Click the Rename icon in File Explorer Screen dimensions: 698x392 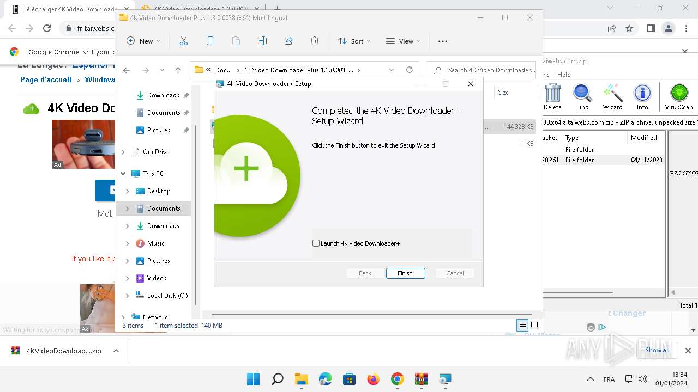coord(262,41)
